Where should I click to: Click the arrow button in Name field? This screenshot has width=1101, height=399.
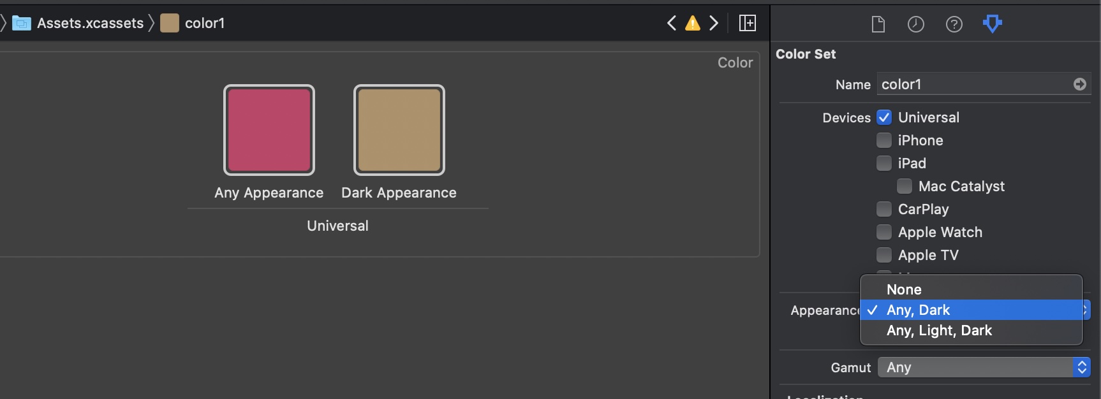[1079, 84]
